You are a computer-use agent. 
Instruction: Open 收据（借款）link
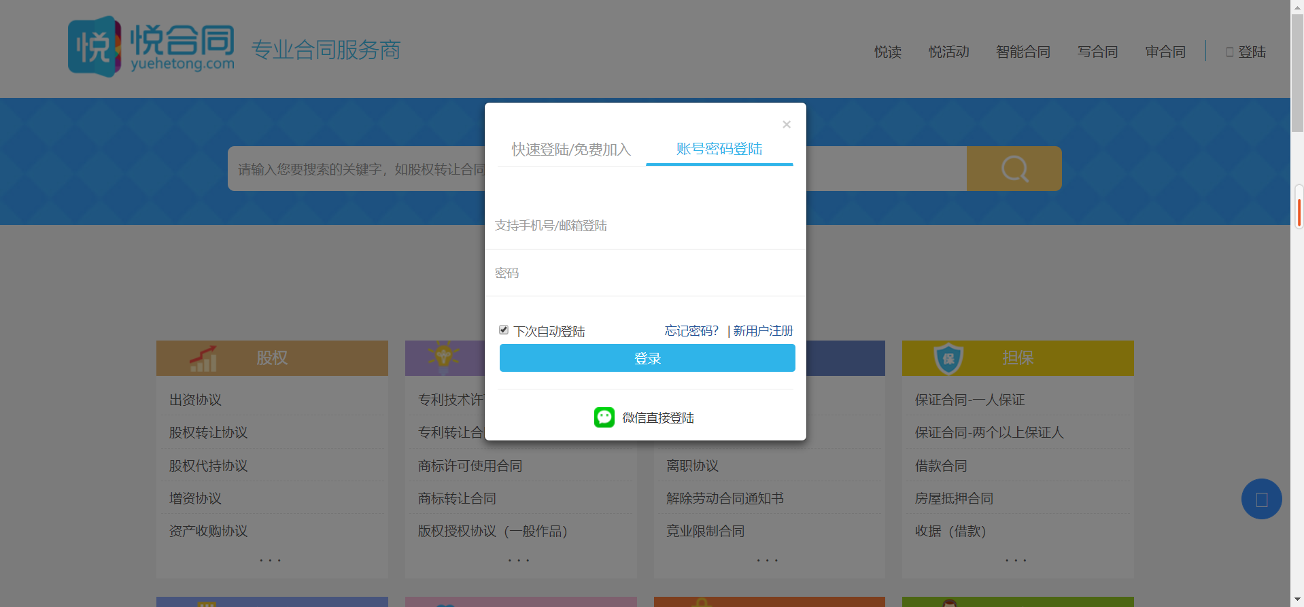[x=950, y=531]
